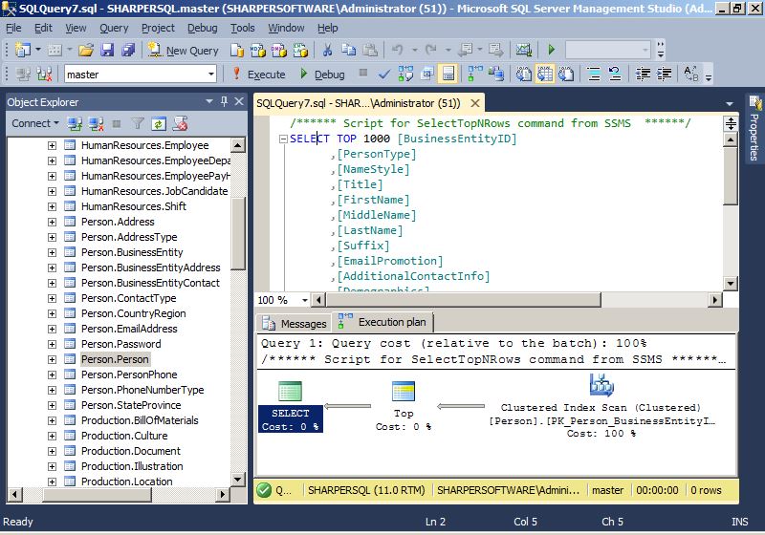Click the empty debug target combo box

click(x=608, y=50)
